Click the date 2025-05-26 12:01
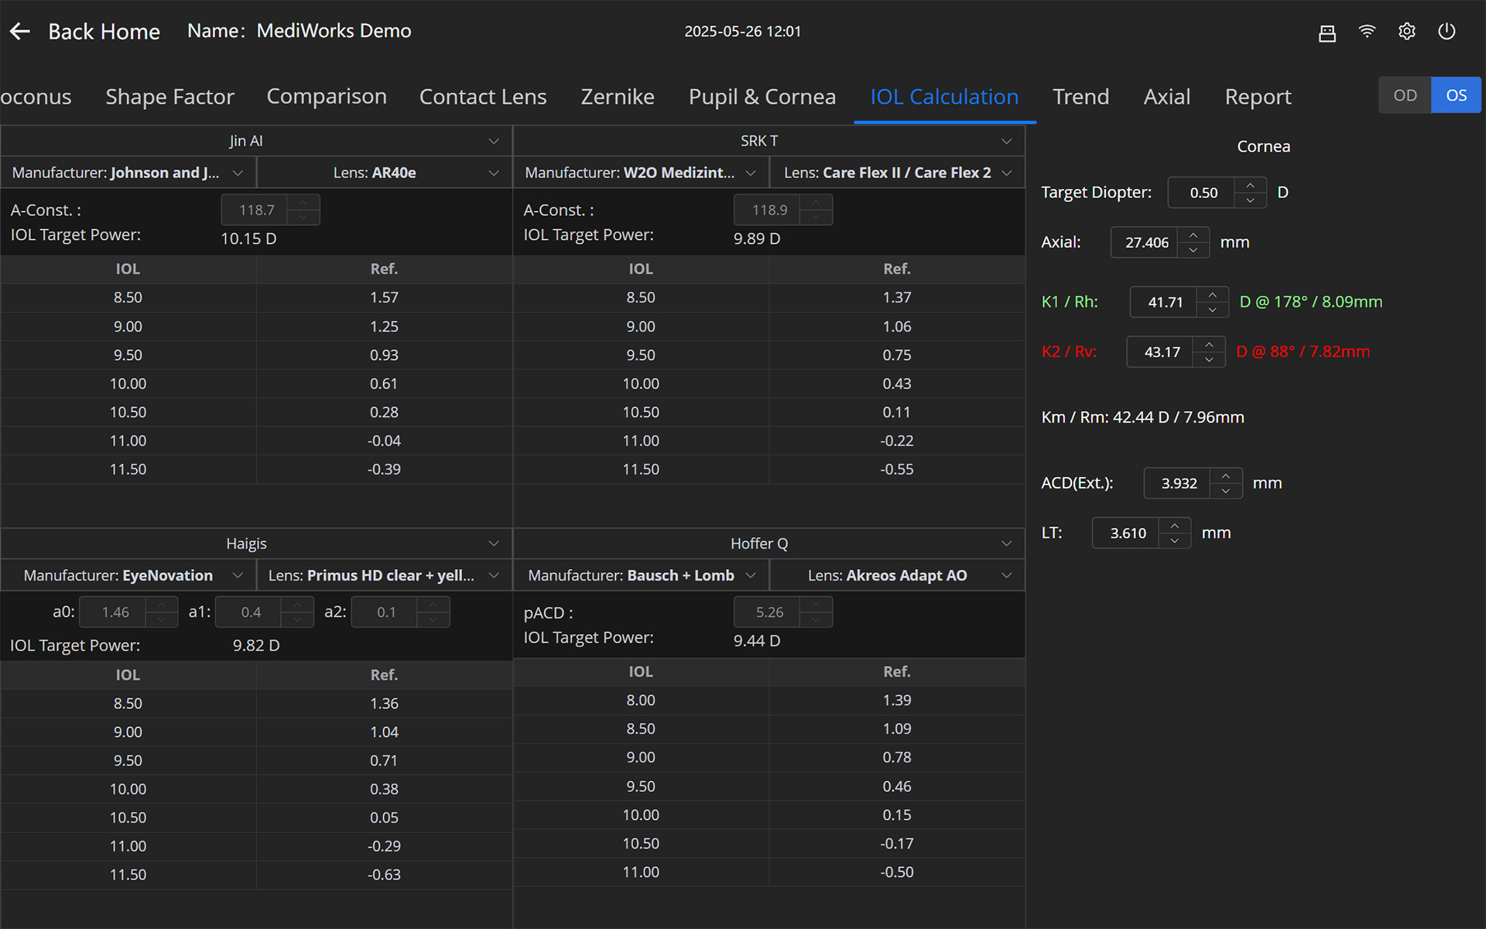This screenshot has height=929, width=1486. (742, 32)
